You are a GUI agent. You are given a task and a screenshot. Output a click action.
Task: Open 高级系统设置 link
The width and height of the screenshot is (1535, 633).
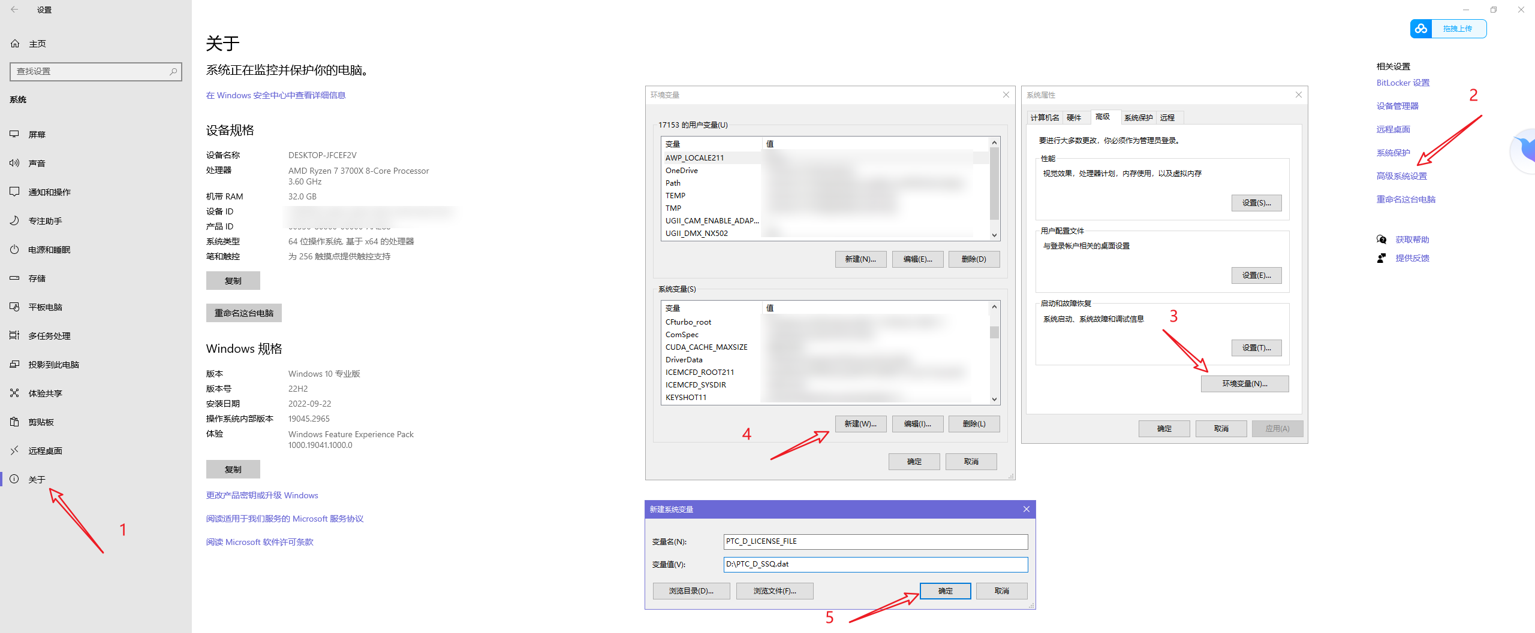coord(1401,176)
